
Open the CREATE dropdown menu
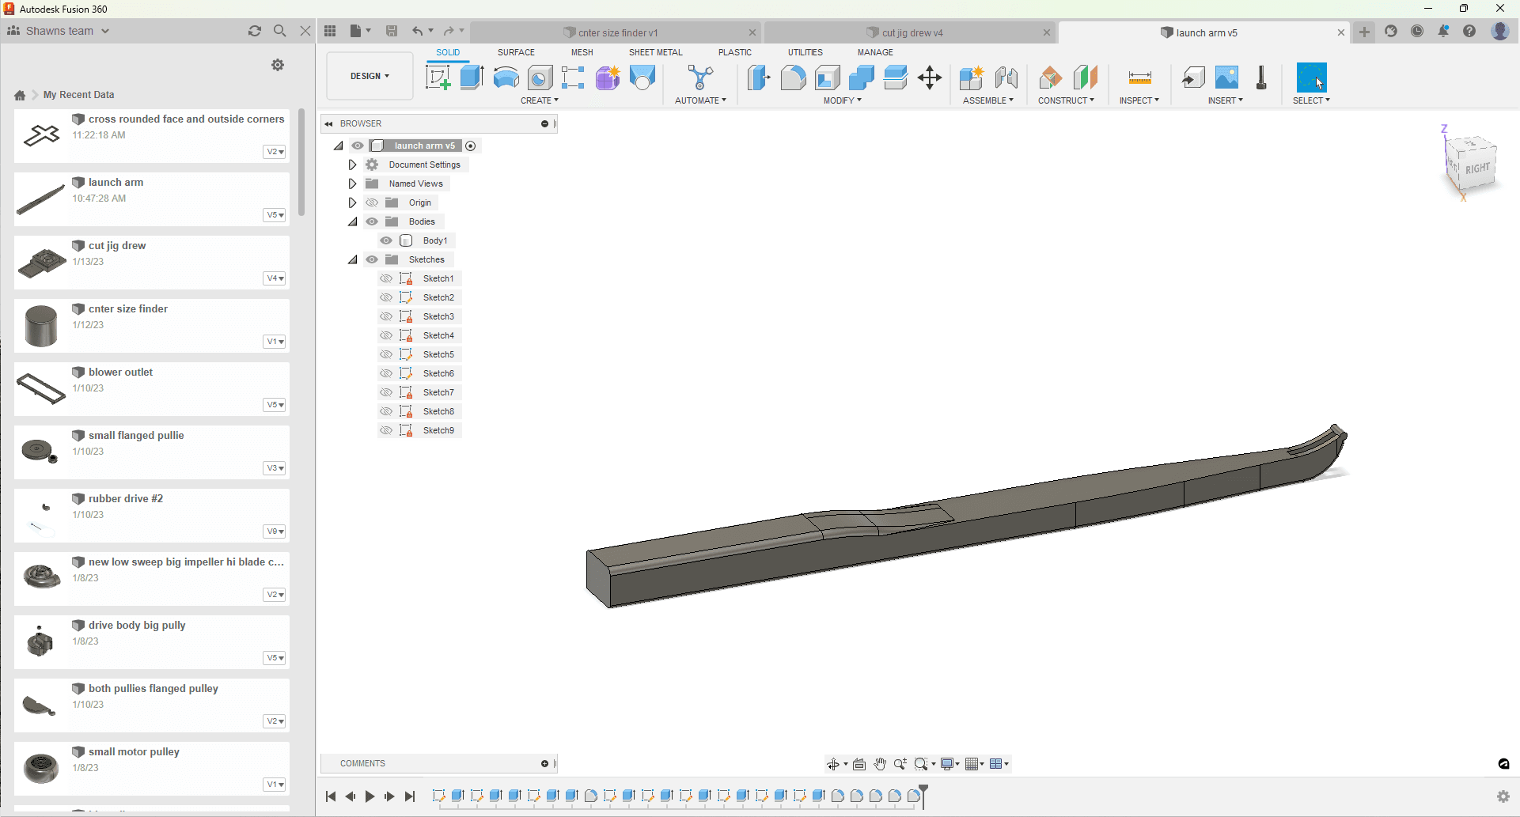[x=540, y=100]
